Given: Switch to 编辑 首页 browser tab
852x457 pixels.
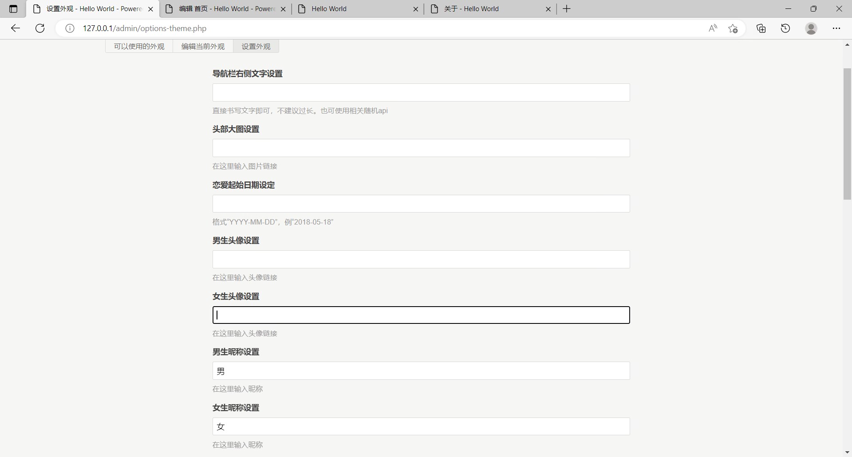Looking at the screenshot, I should [x=225, y=9].
